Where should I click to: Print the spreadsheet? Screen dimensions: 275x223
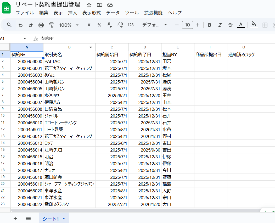tap(41, 25)
